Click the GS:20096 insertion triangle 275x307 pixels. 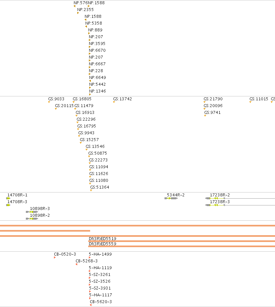[205, 109]
